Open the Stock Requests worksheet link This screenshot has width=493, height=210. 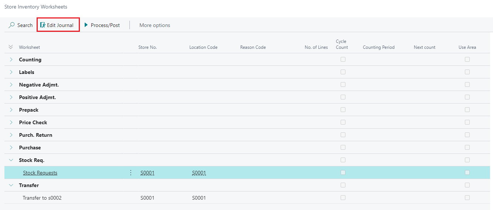click(40, 173)
